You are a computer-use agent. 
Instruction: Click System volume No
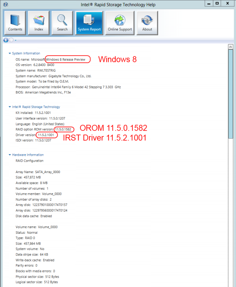click(x=30, y=249)
